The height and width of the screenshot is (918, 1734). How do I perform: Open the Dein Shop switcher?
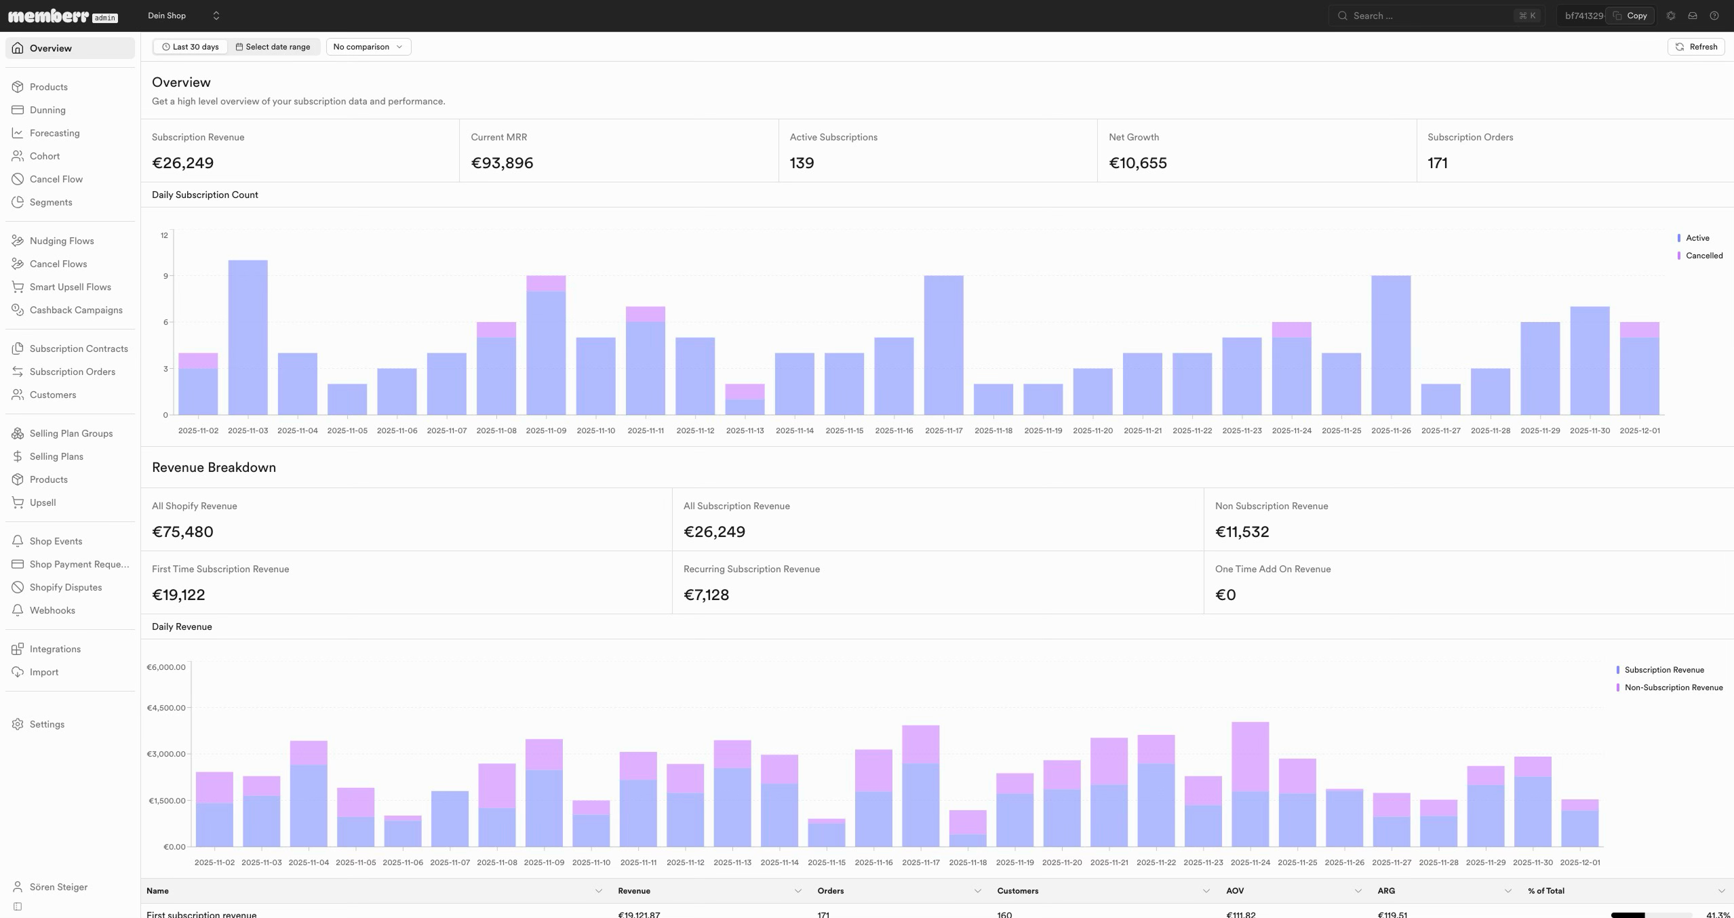184,16
